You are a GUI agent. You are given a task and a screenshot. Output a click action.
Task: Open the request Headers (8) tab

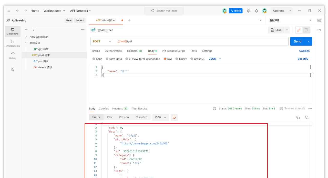tap(135, 51)
